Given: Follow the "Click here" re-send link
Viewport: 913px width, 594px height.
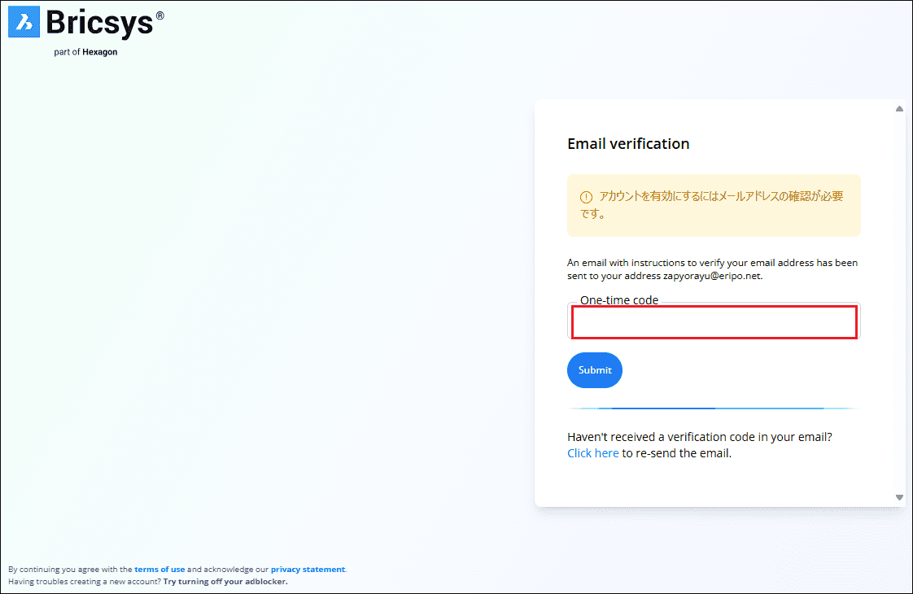Looking at the screenshot, I should tap(592, 453).
